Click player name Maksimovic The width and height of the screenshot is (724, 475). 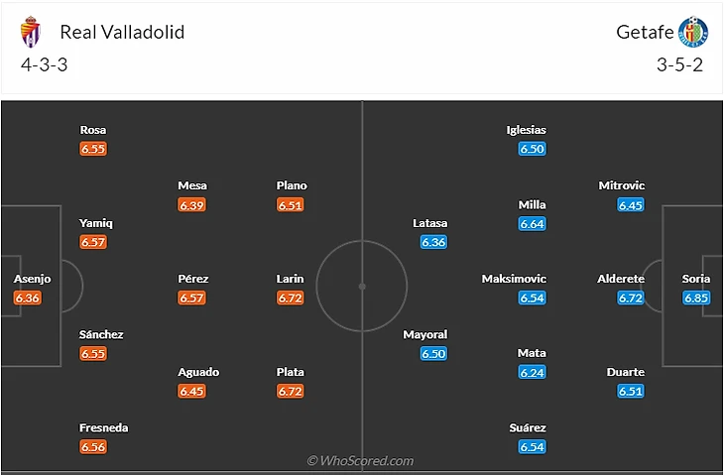[x=514, y=279]
